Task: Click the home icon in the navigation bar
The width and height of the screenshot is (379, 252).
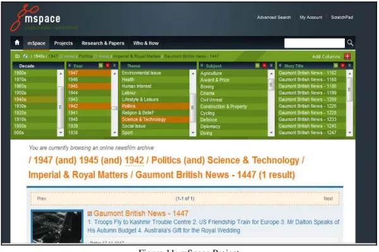Action: [x=17, y=43]
